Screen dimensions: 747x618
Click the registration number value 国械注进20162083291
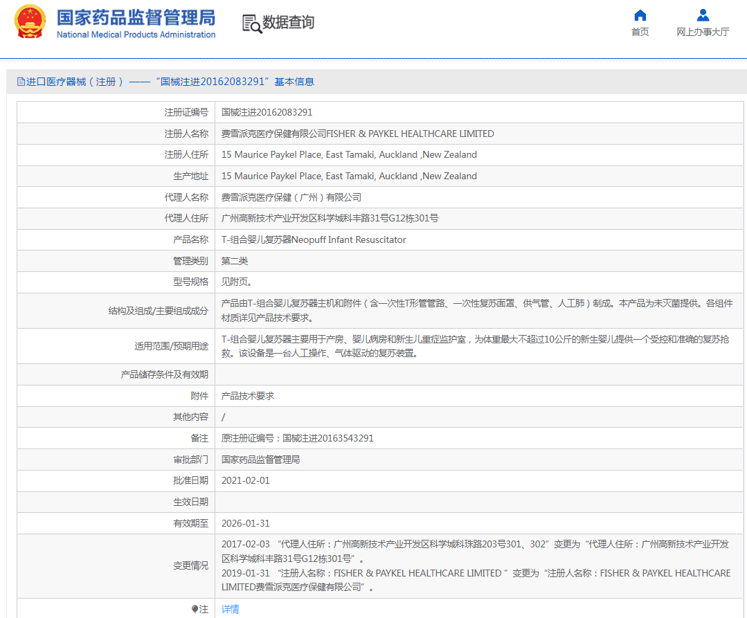click(267, 112)
